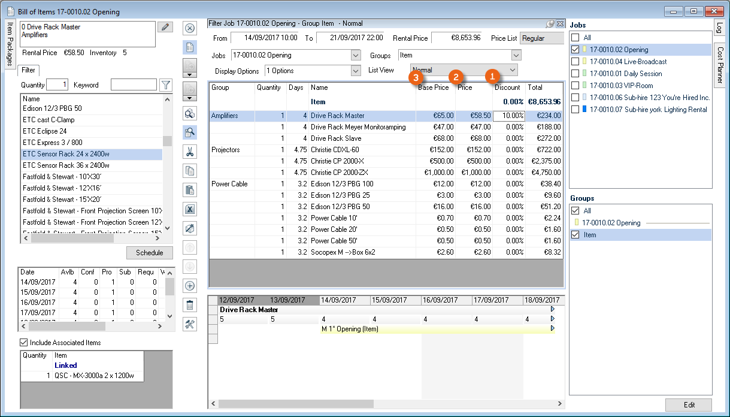This screenshot has width=730, height=417.
Task: Open the Display Options dropdown
Action: click(x=356, y=71)
